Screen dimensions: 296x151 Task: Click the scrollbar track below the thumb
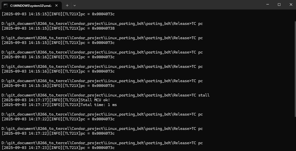(295, 133)
